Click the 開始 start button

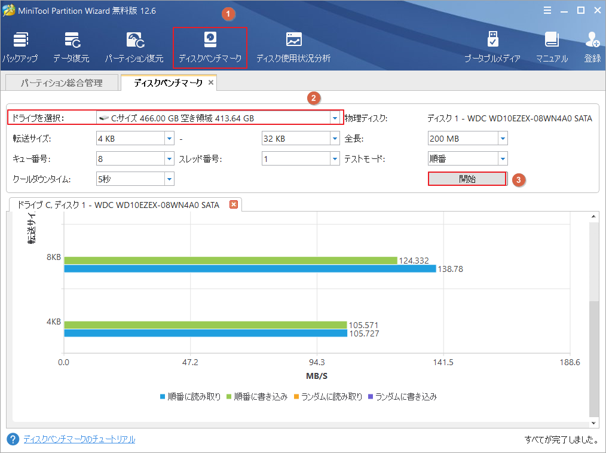[467, 179]
